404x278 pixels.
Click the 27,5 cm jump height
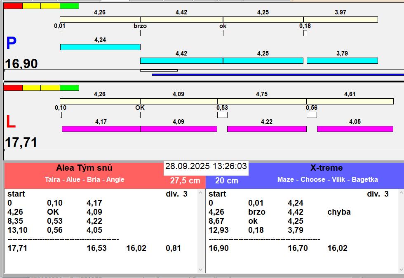185,181
